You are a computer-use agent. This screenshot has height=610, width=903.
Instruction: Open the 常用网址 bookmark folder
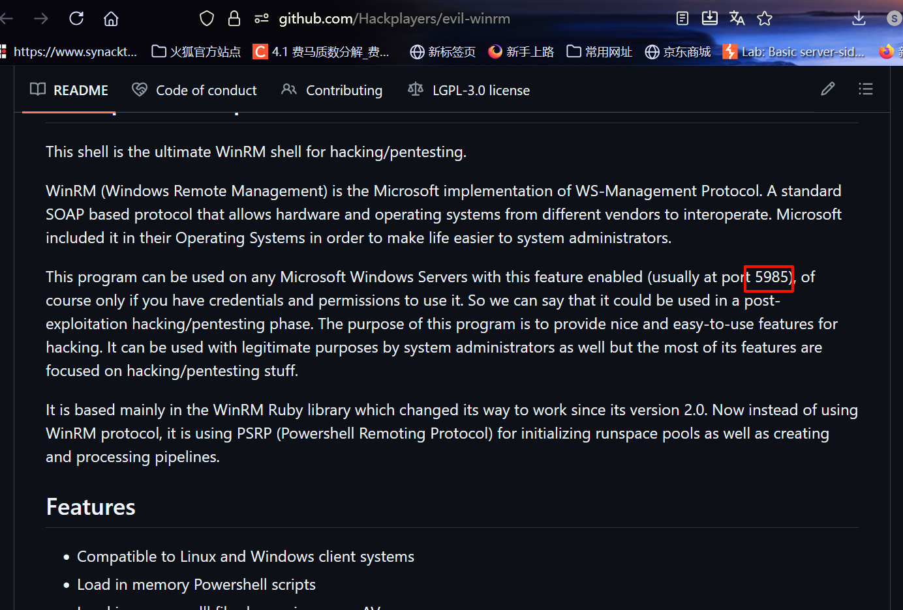click(599, 51)
